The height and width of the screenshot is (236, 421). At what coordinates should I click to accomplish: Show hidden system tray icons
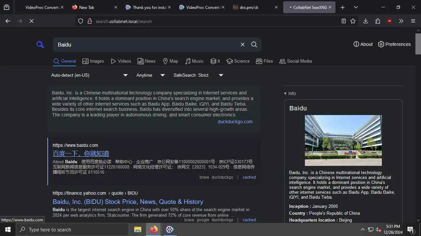point(362,229)
